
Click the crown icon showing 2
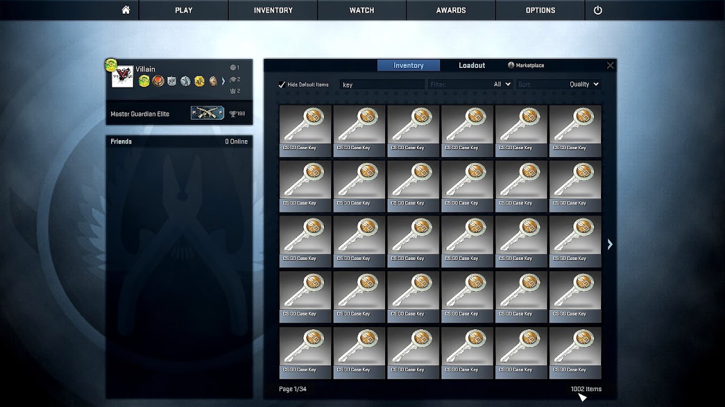click(234, 90)
